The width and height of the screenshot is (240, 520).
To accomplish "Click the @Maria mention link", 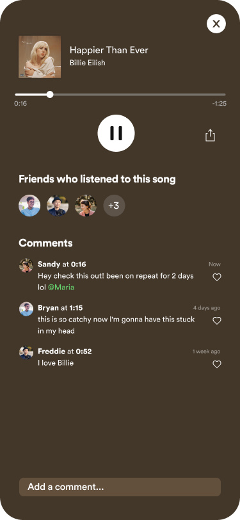I will pyautogui.click(x=61, y=287).
